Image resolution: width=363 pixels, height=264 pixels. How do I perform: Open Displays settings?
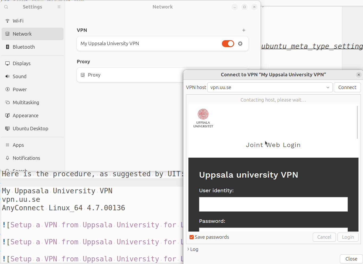tap(22, 63)
